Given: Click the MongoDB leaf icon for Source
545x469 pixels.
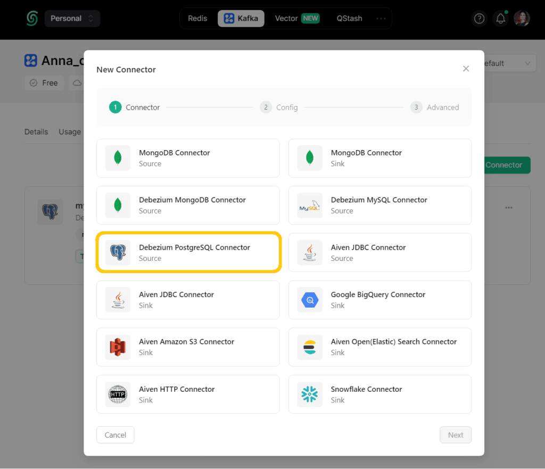Looking at the screenshot, I should tap(118, 158).
